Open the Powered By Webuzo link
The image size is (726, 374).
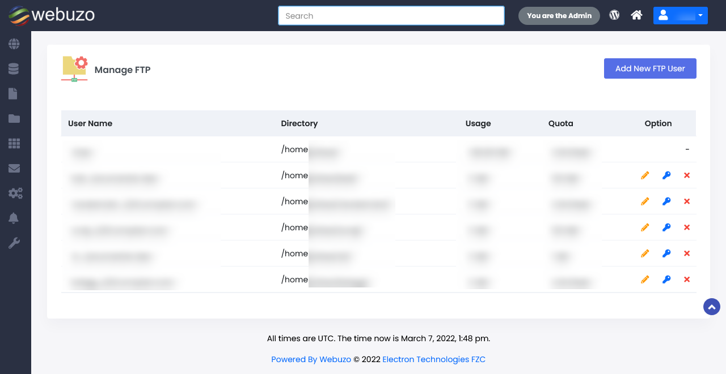point(311,359)
